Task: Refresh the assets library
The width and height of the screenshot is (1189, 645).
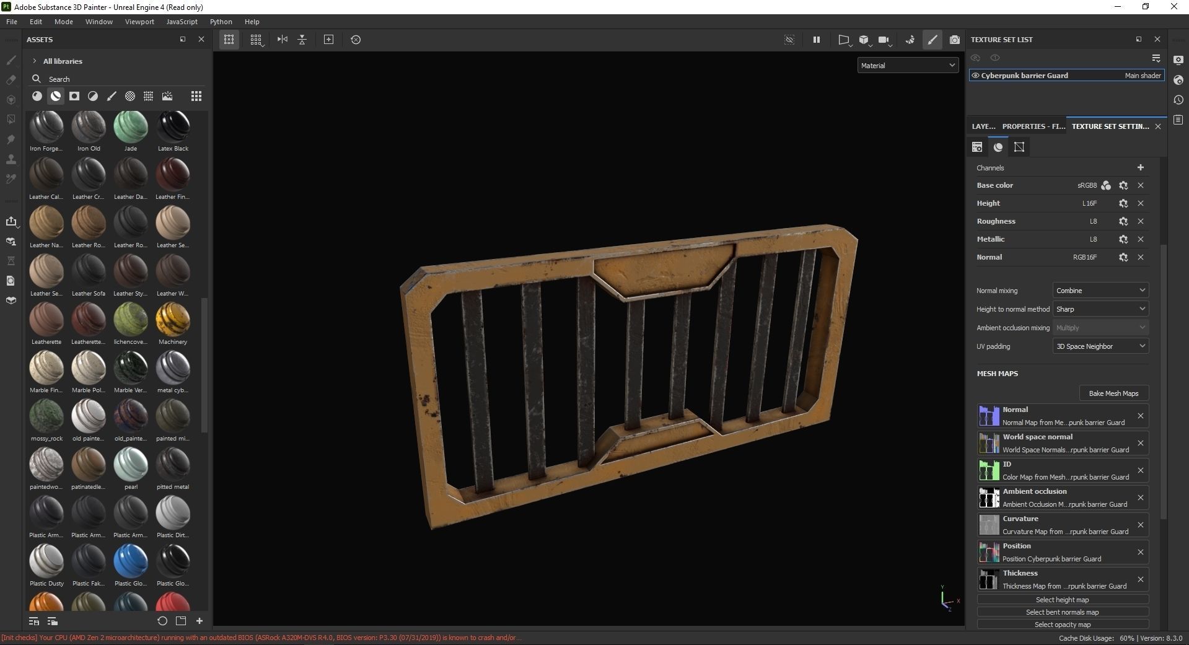Action: click(x=162, y=621)
